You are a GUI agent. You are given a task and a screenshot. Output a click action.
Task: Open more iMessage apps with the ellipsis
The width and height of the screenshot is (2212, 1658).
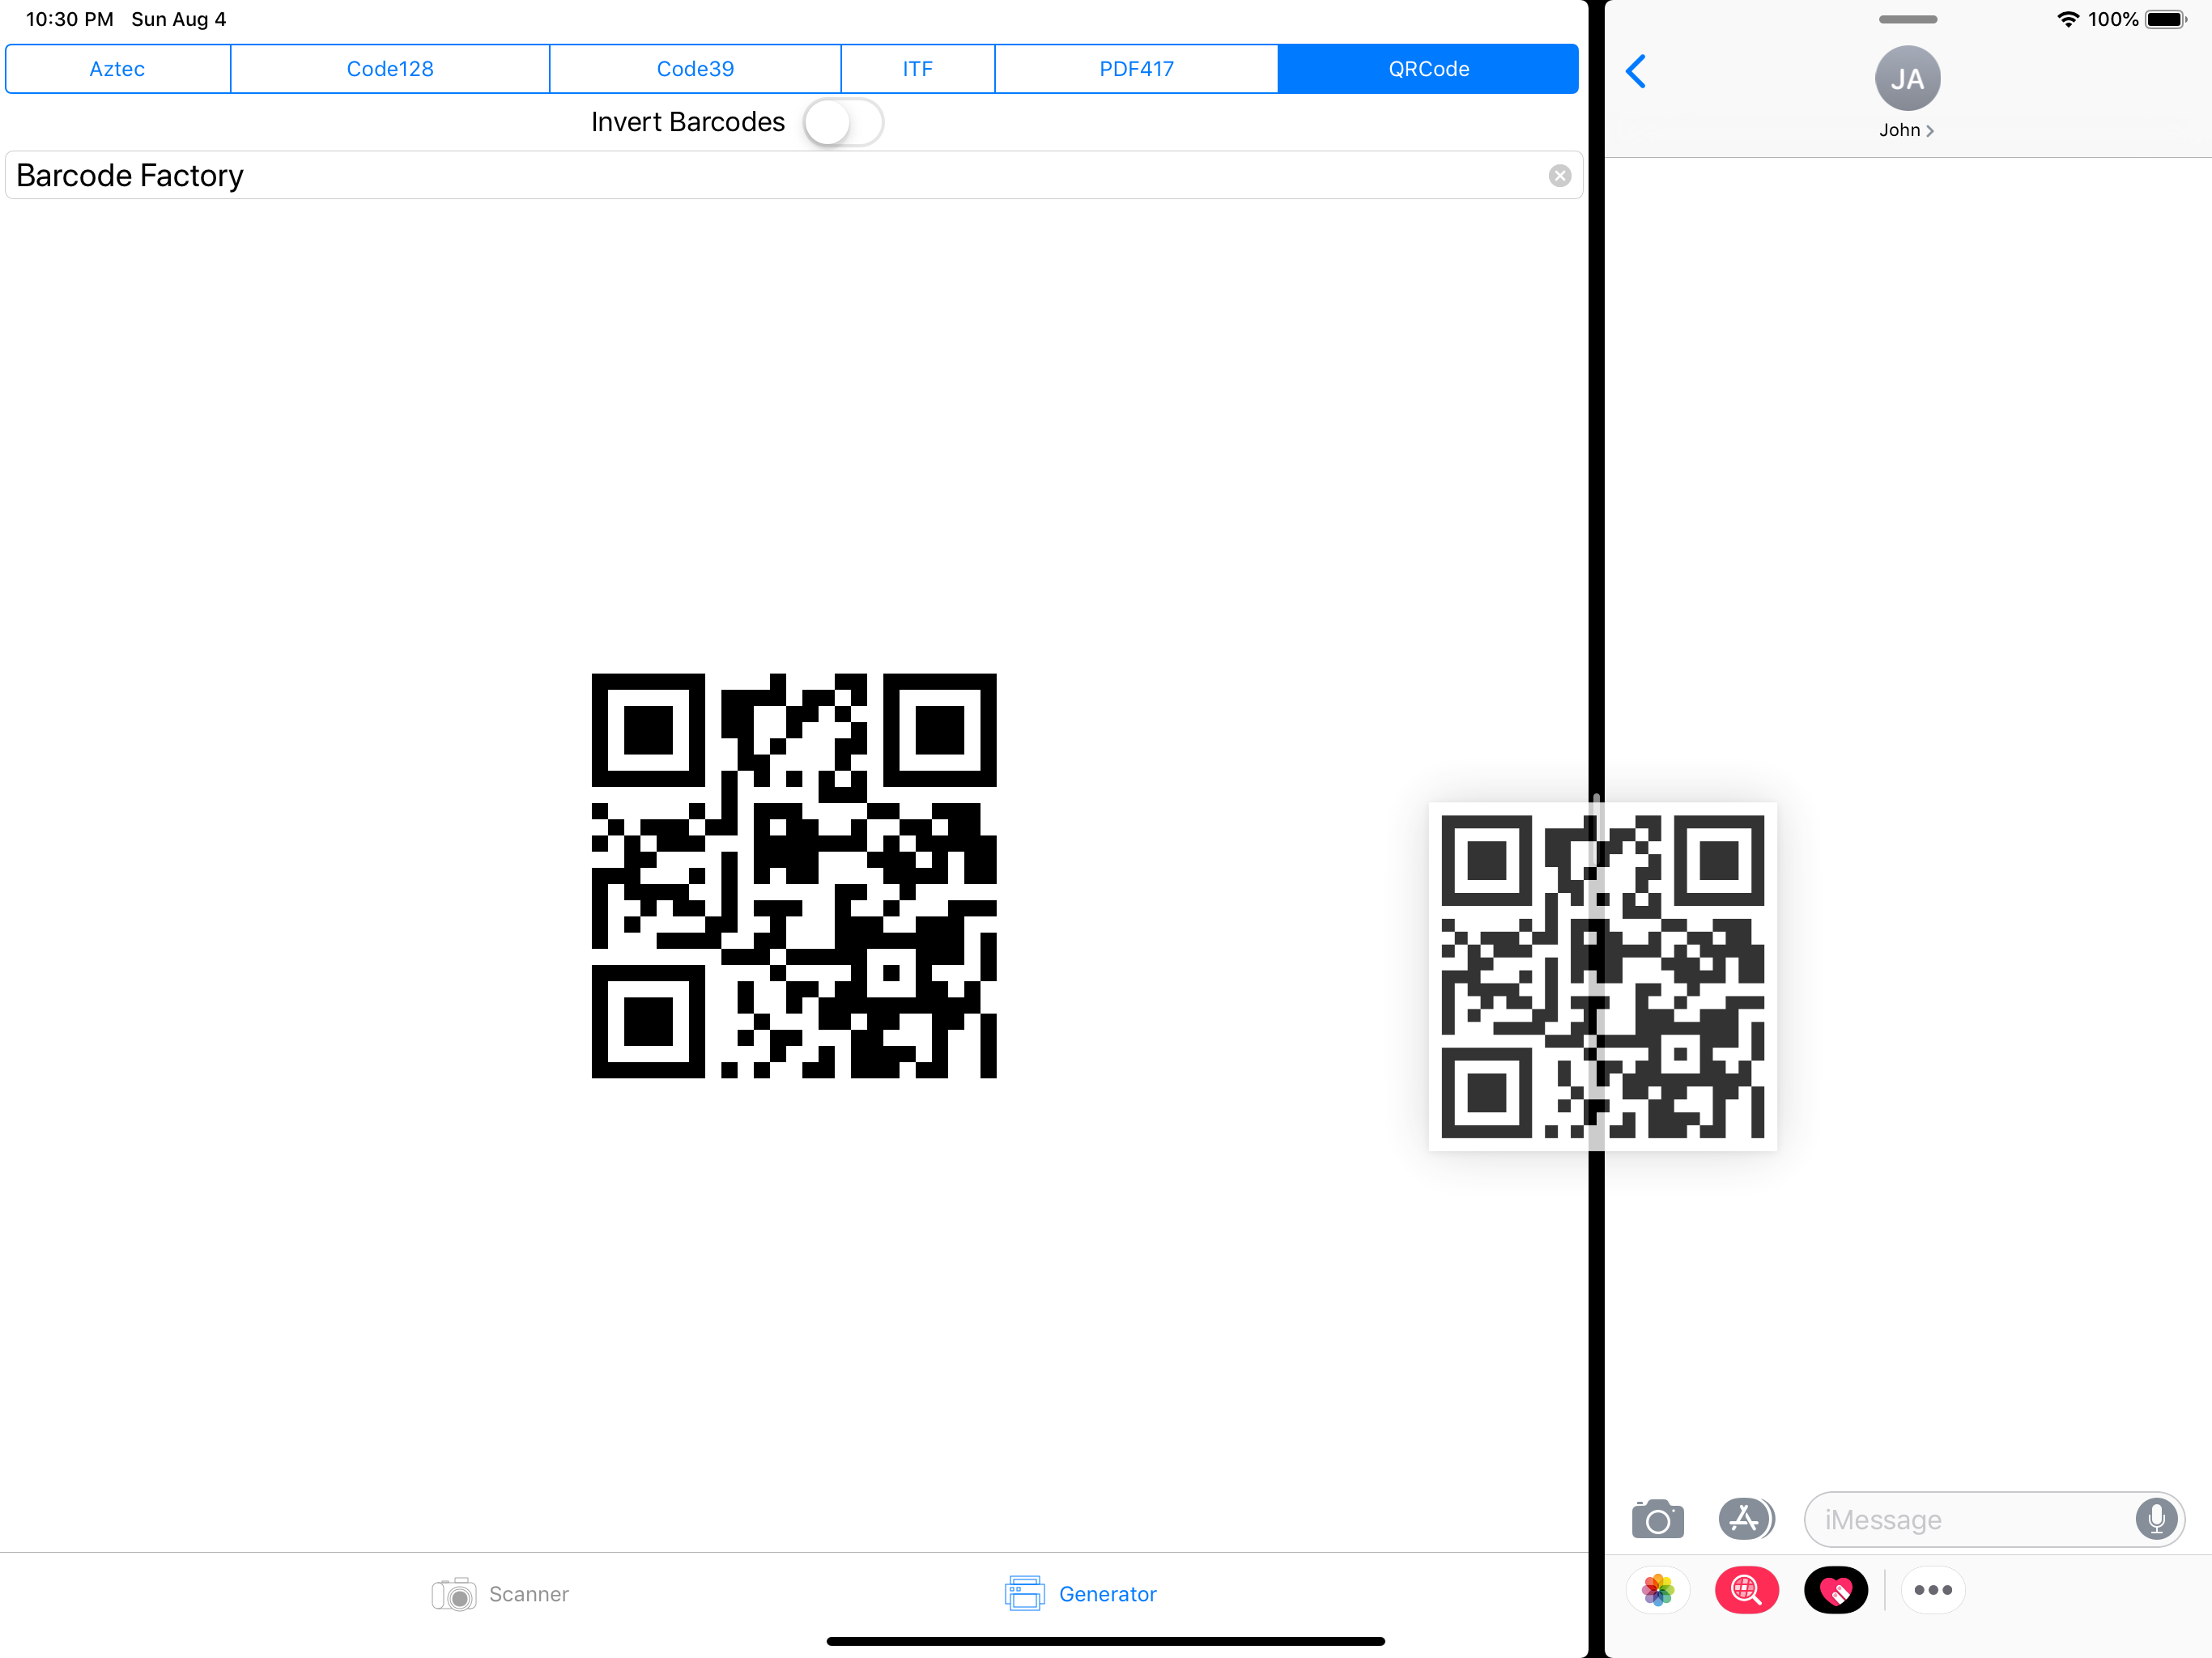[1932, 1590]
